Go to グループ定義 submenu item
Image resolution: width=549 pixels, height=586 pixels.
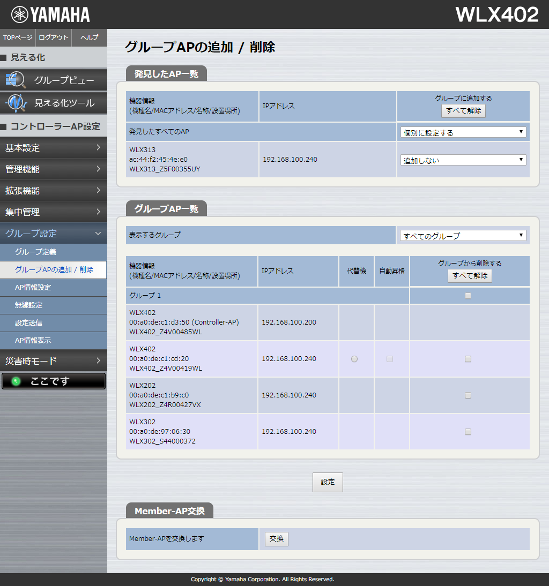coord(35,252)
